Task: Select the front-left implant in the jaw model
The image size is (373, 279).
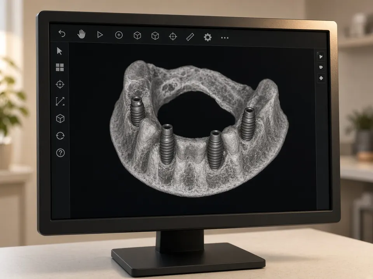Action: point(167,144)
